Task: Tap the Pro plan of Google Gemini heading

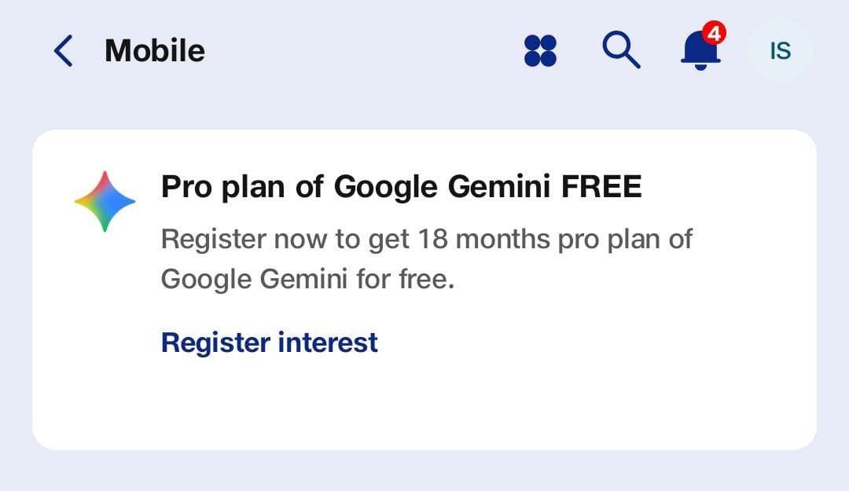Action: pos(401,186)
